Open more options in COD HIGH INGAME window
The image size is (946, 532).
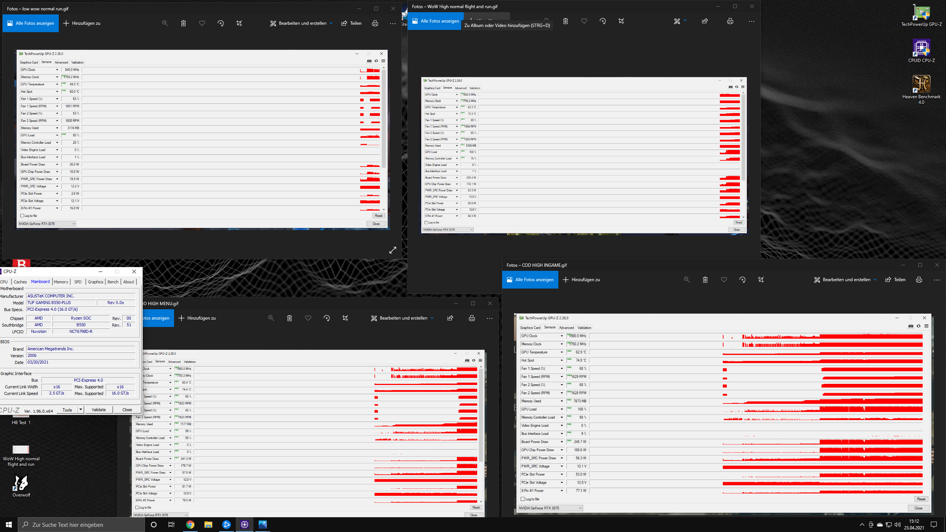(937, 280)
